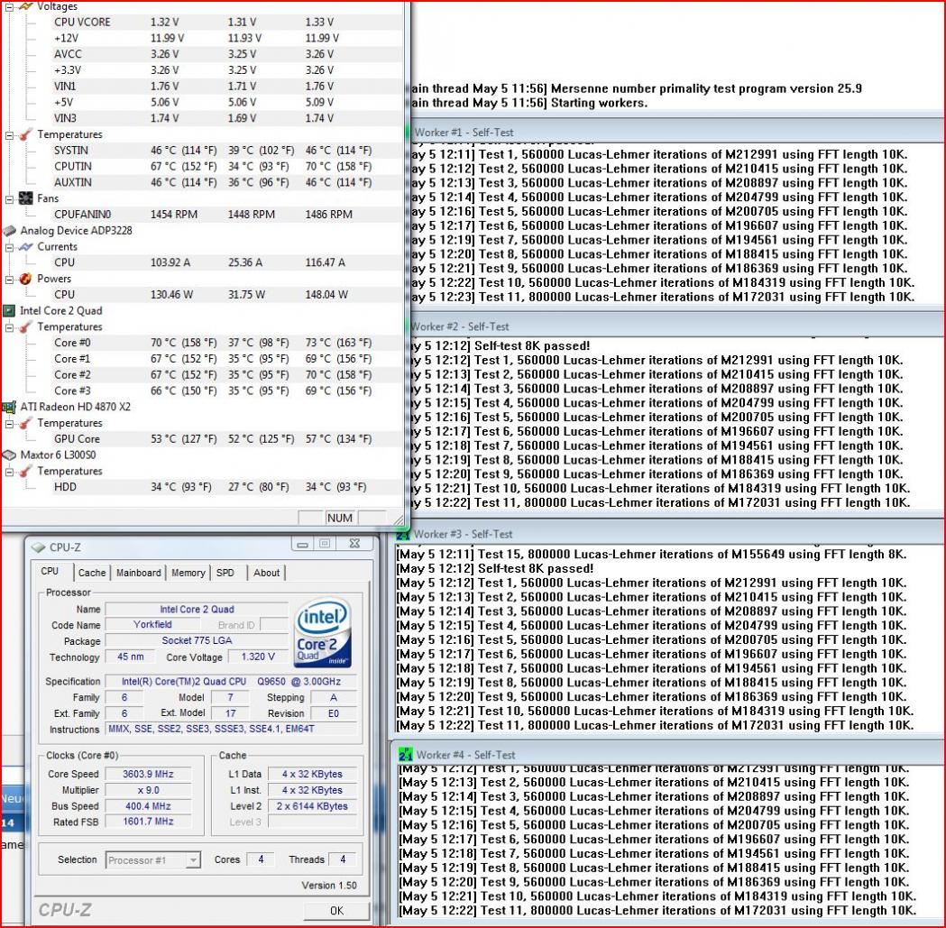Click the Voltages lightning icon in the tree
946x928 pixels.
click(x=26, y=6)
